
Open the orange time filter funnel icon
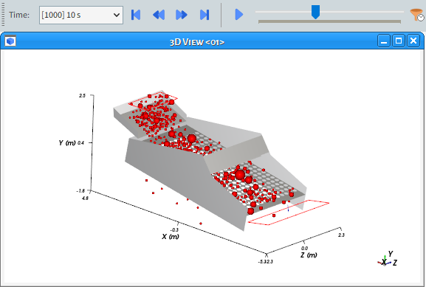[x=416, y=15]
